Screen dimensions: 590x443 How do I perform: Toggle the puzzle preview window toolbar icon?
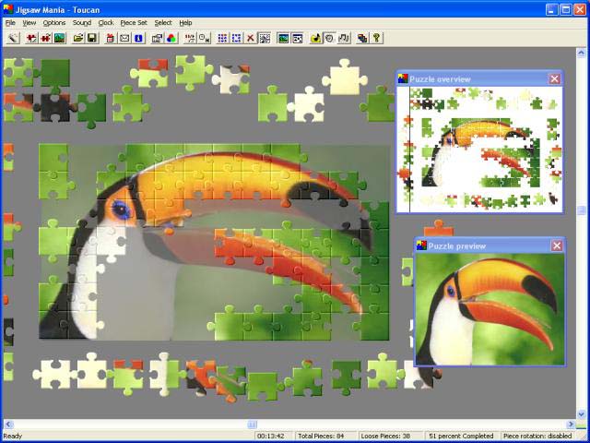pyautogui.click(x=283, y=38)
